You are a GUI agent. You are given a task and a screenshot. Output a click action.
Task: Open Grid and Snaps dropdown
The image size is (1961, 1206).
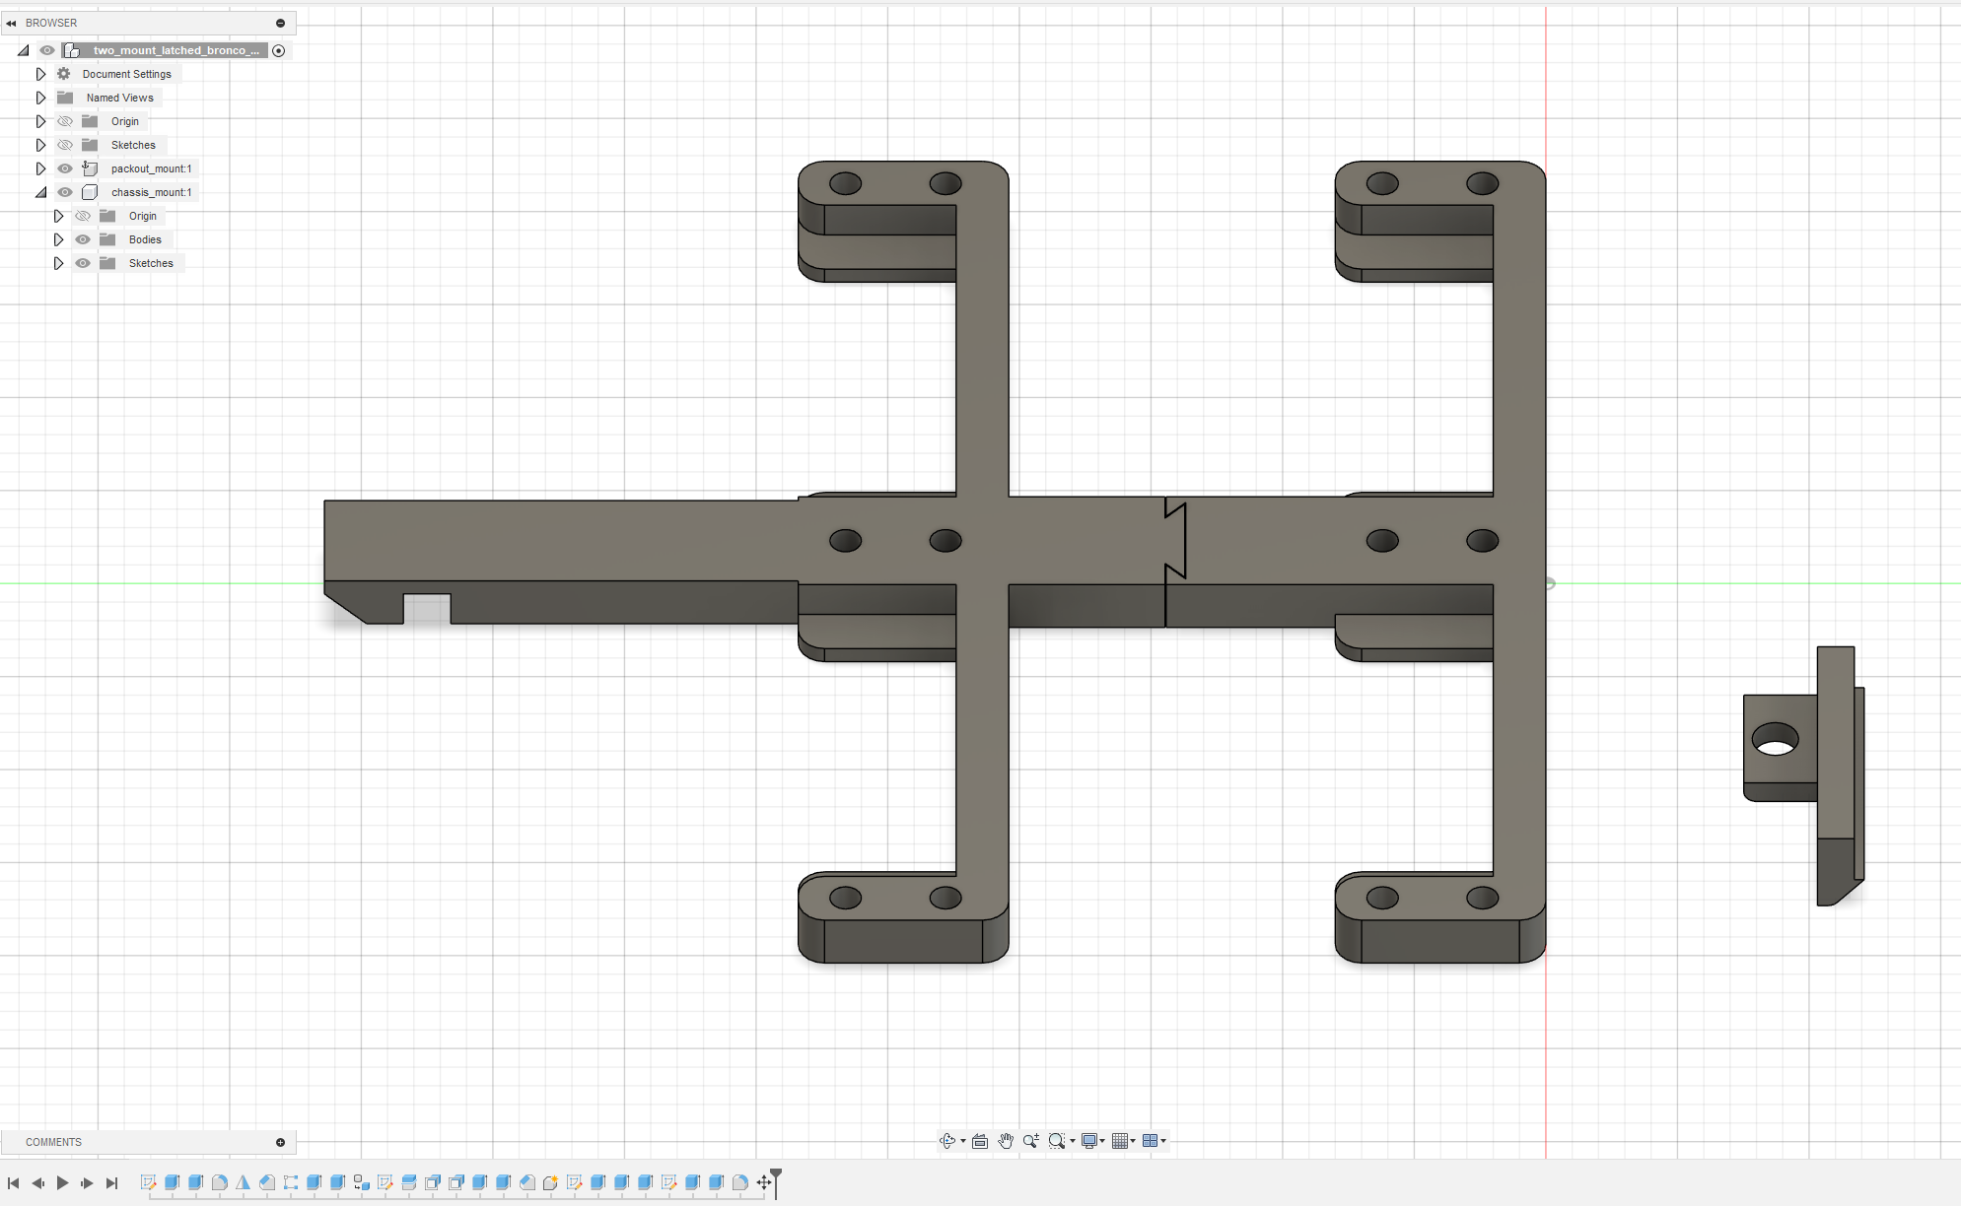[1123, 1141]
